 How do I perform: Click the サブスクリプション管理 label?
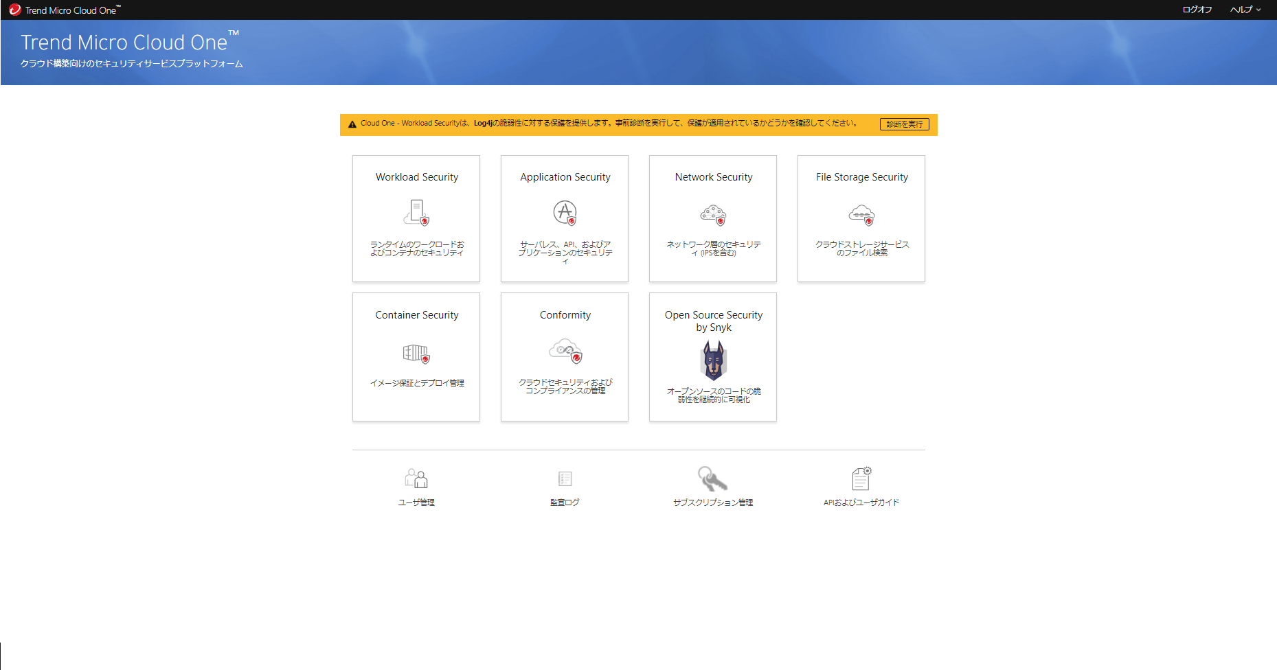713,502
